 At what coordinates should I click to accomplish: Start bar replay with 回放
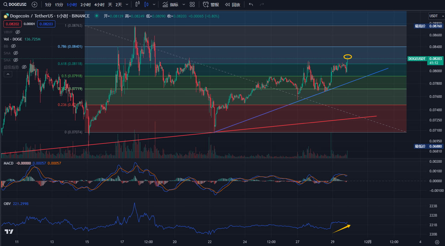pos(233,4)
